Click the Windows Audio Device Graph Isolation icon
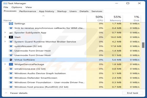 pyautogui.click(x=11, y=73)
